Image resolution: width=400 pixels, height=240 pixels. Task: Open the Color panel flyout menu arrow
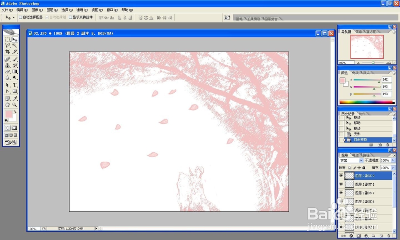click(x=394, y=73)
